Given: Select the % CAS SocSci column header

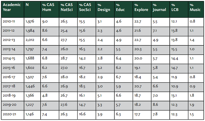Looking at the screenshot, I should click(x=86, y=9).
